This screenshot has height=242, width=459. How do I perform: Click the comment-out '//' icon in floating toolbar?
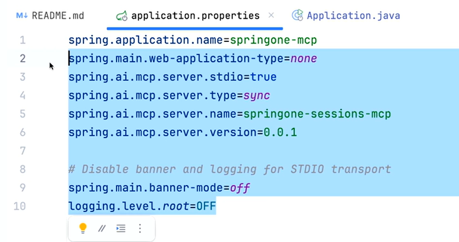point(102,228)
